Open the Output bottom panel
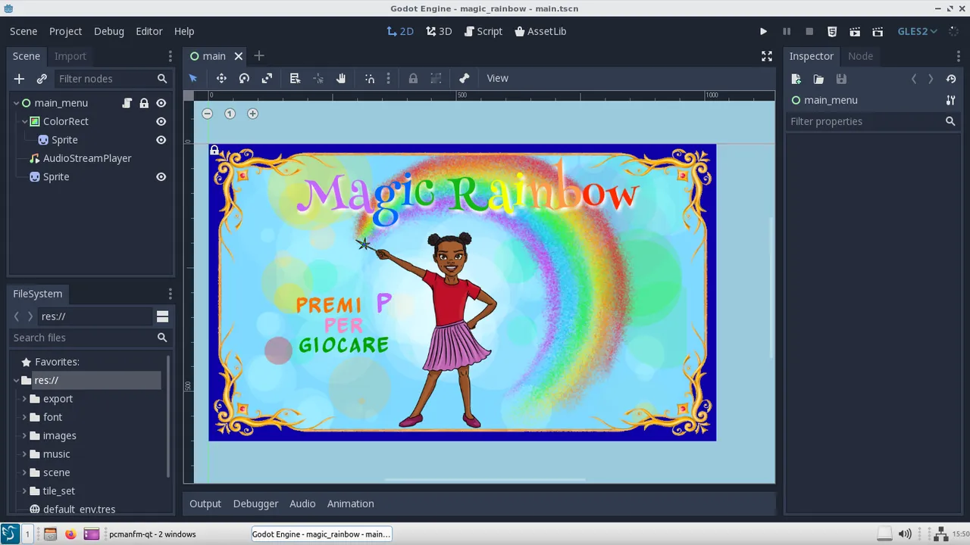This screenshot has width=970, height=545. tap(205, 503)
